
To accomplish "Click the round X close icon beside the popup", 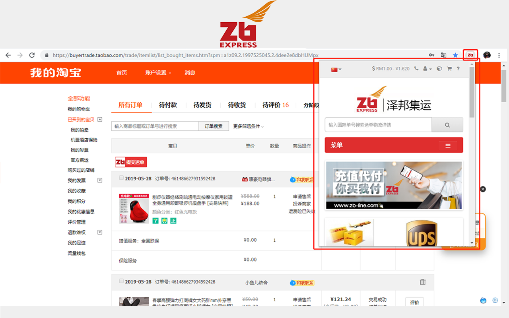I will click(x=483, y=189).
